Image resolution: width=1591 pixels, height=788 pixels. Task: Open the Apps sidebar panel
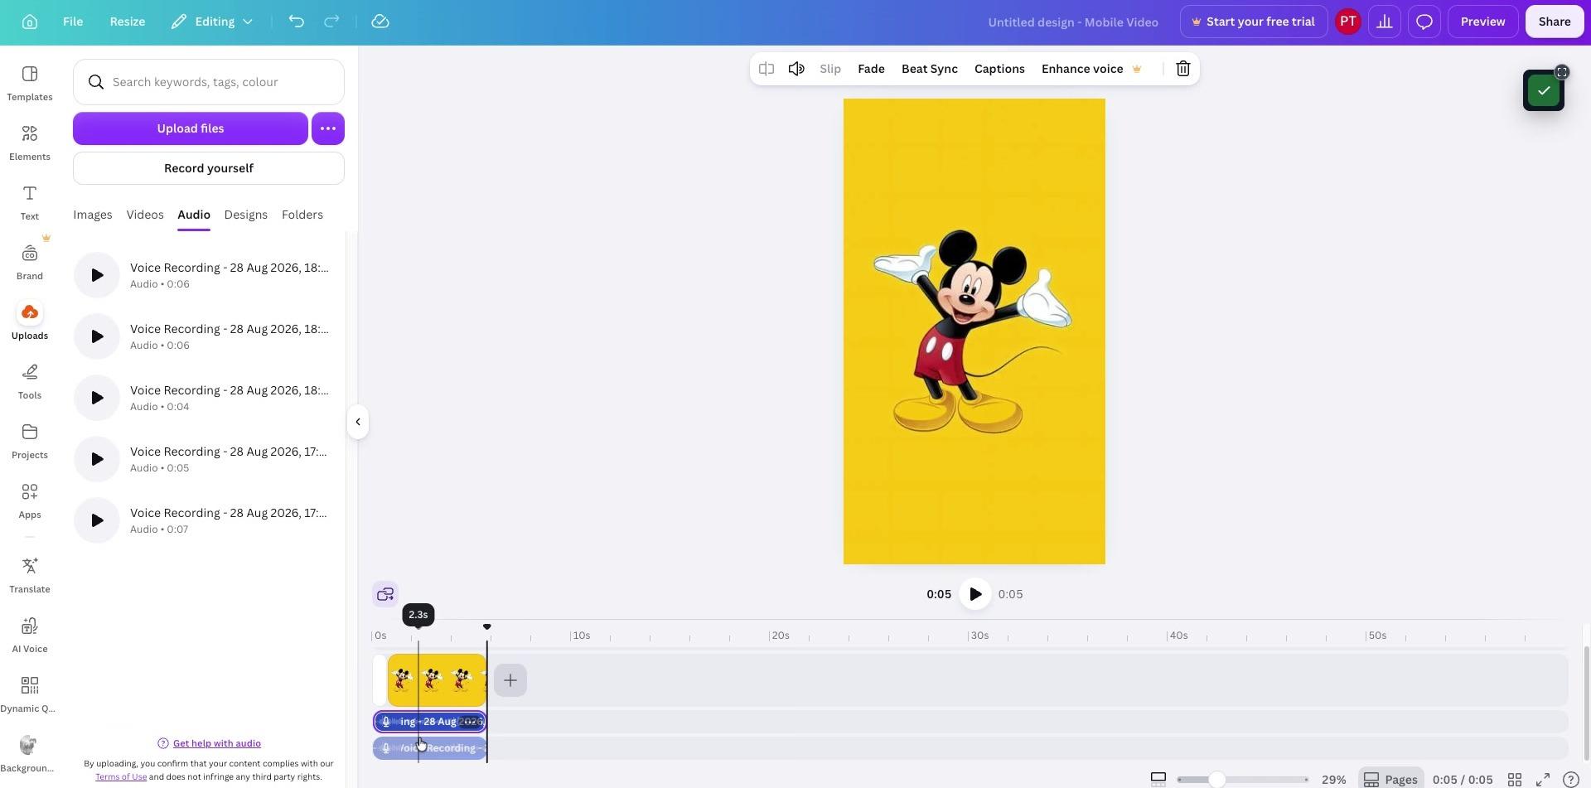pyautogui.click(x=30, y=500)
